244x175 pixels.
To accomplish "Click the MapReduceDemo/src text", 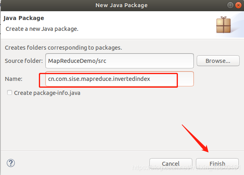I will pos(77,61).
